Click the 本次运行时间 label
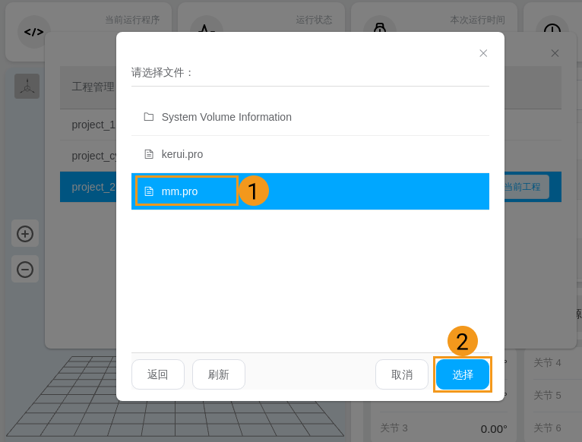Screen dimensions: 582x442 point(477,20)
